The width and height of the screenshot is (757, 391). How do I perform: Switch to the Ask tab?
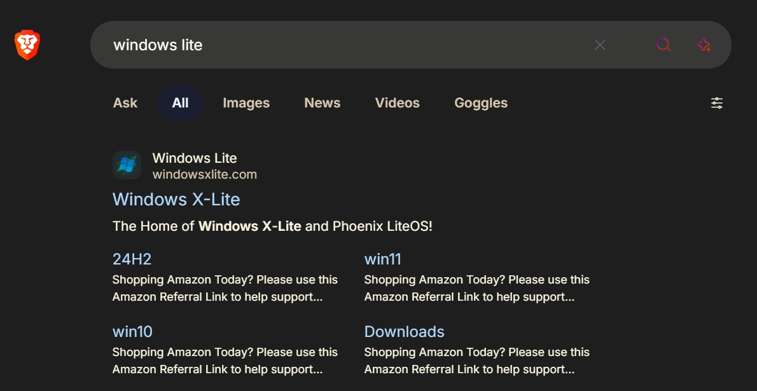(x=125, y=103)
